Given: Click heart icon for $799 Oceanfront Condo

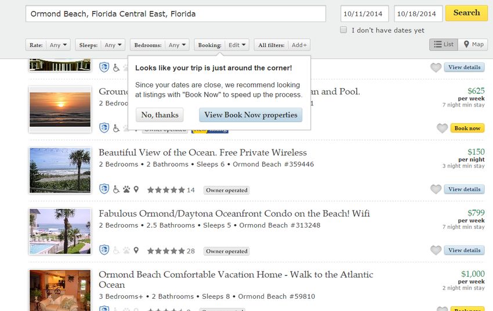Looking at the screenshot, I should coord(436,250).
